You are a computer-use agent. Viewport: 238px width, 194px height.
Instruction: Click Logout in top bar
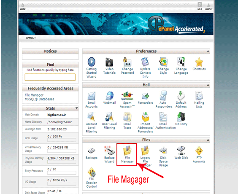click(209, 7)
